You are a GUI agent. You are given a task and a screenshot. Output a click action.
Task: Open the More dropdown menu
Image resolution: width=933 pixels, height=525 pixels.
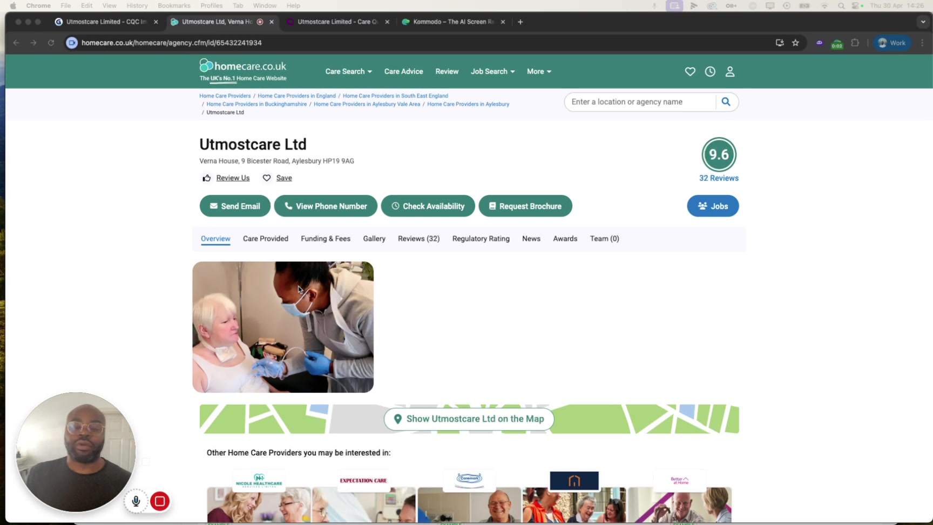539,71
